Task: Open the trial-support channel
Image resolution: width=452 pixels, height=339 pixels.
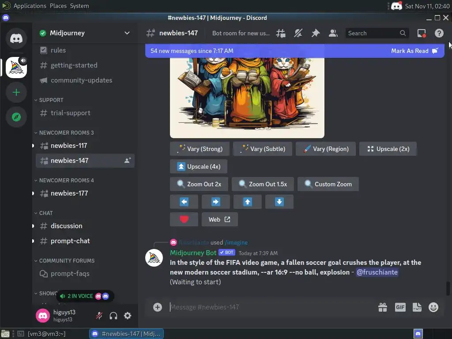Action: [x=85, y=113]
